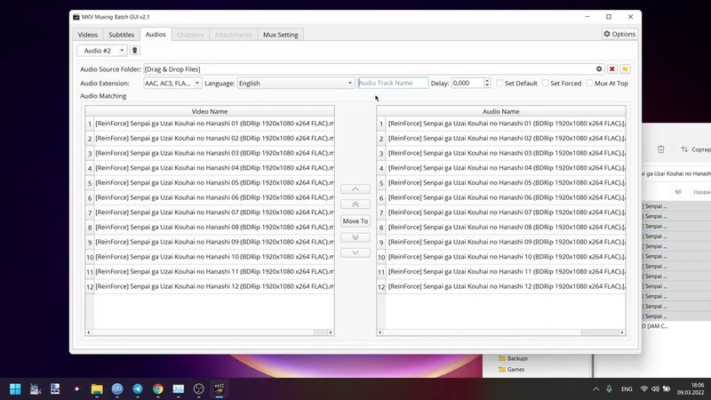
Task: Switch keyboard language from ENG in the tray
Action: 627,389
